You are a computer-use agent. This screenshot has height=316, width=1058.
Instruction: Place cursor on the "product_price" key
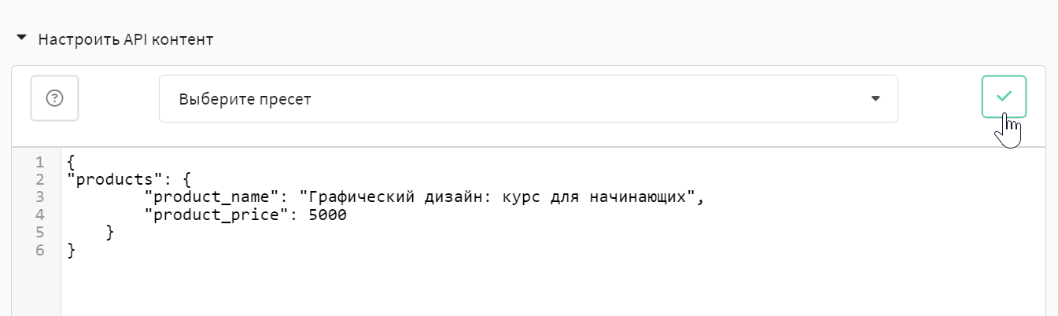pyautogui.click(x=212, y=215)
